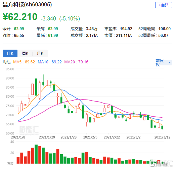The image size is (175, 169).
Task: Click the 2021/3/2 date axis label
Action: [133, 137]
